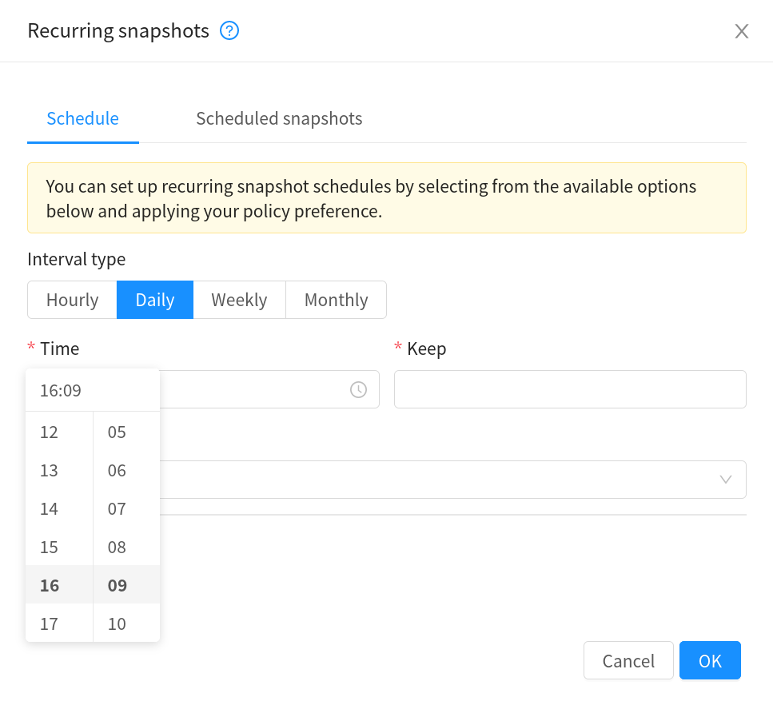Open the Scheduled snapshots tab
Image resolution: width=773 pixels, height=717 pixels.
point(279,119)
